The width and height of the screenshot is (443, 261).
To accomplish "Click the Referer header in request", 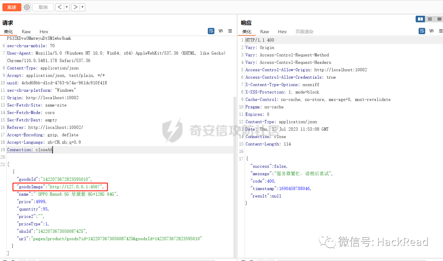I will (x=45, y=127).
